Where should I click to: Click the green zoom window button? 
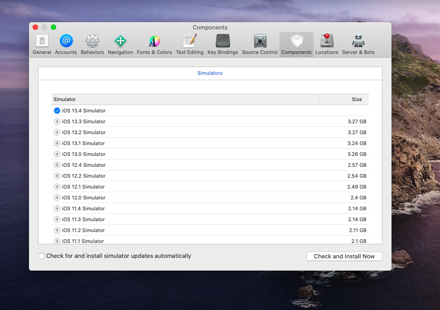pyautogui.click(x=53, y=27)
